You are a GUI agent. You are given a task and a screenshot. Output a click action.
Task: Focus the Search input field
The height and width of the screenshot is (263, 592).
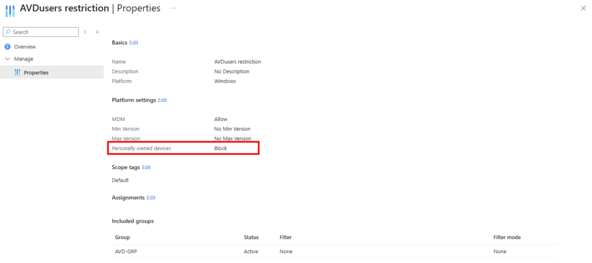click(x=44, y=32)
